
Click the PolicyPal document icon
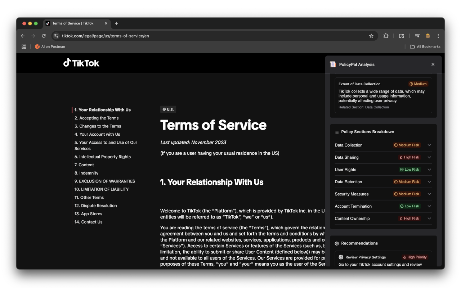[333, 64]
